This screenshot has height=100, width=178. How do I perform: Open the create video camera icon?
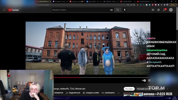(153, 10)
